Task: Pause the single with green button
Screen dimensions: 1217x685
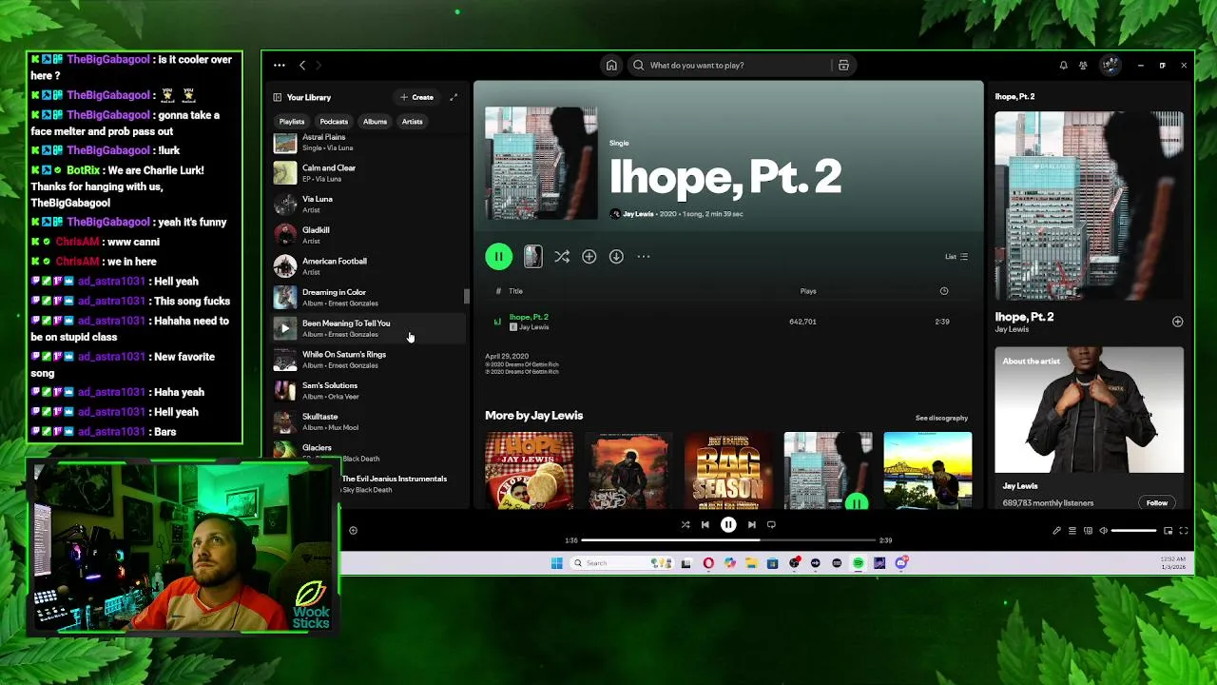Action: (x=498, y=256)
